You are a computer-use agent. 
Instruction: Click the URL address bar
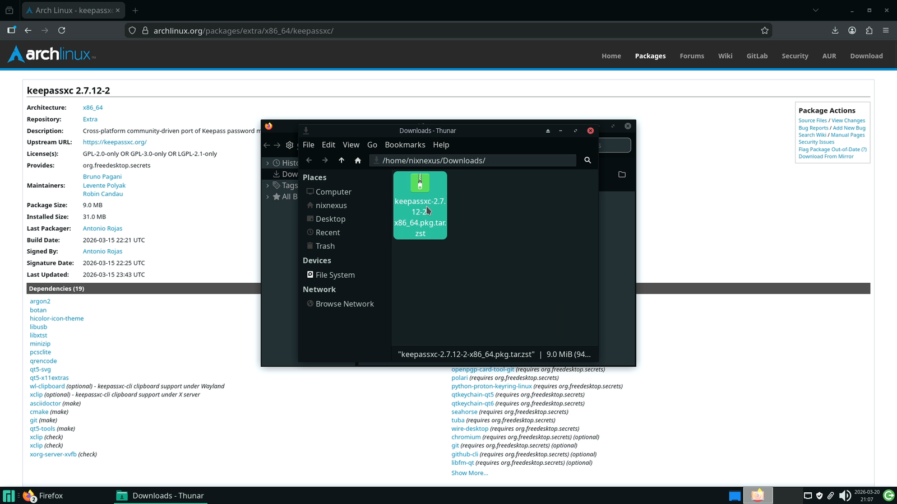coord(449,30)
